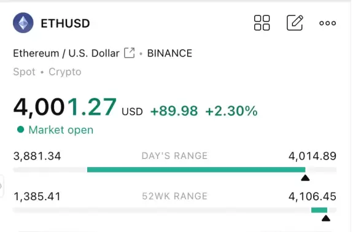Open the pencil note editing icon

point(295,23)
